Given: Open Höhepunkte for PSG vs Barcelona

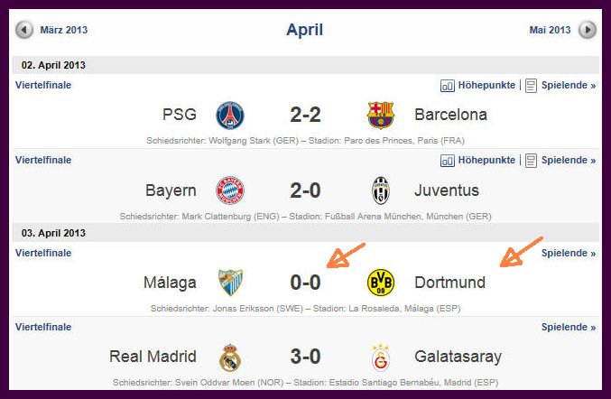Looking at the screenshot, I should click(477, 86).
